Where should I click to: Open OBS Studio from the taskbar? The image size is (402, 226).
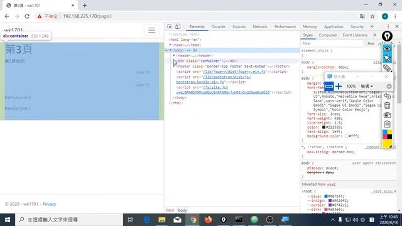coord(269,220)
